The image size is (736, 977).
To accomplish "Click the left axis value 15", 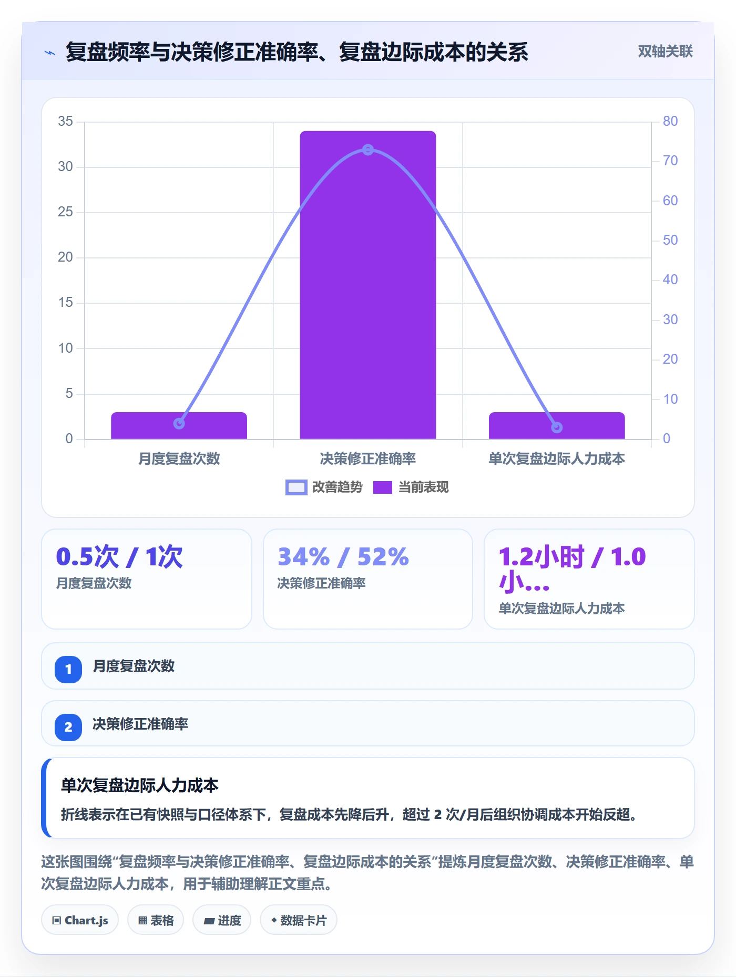I will pyautogui.click(x=66, y=303).
